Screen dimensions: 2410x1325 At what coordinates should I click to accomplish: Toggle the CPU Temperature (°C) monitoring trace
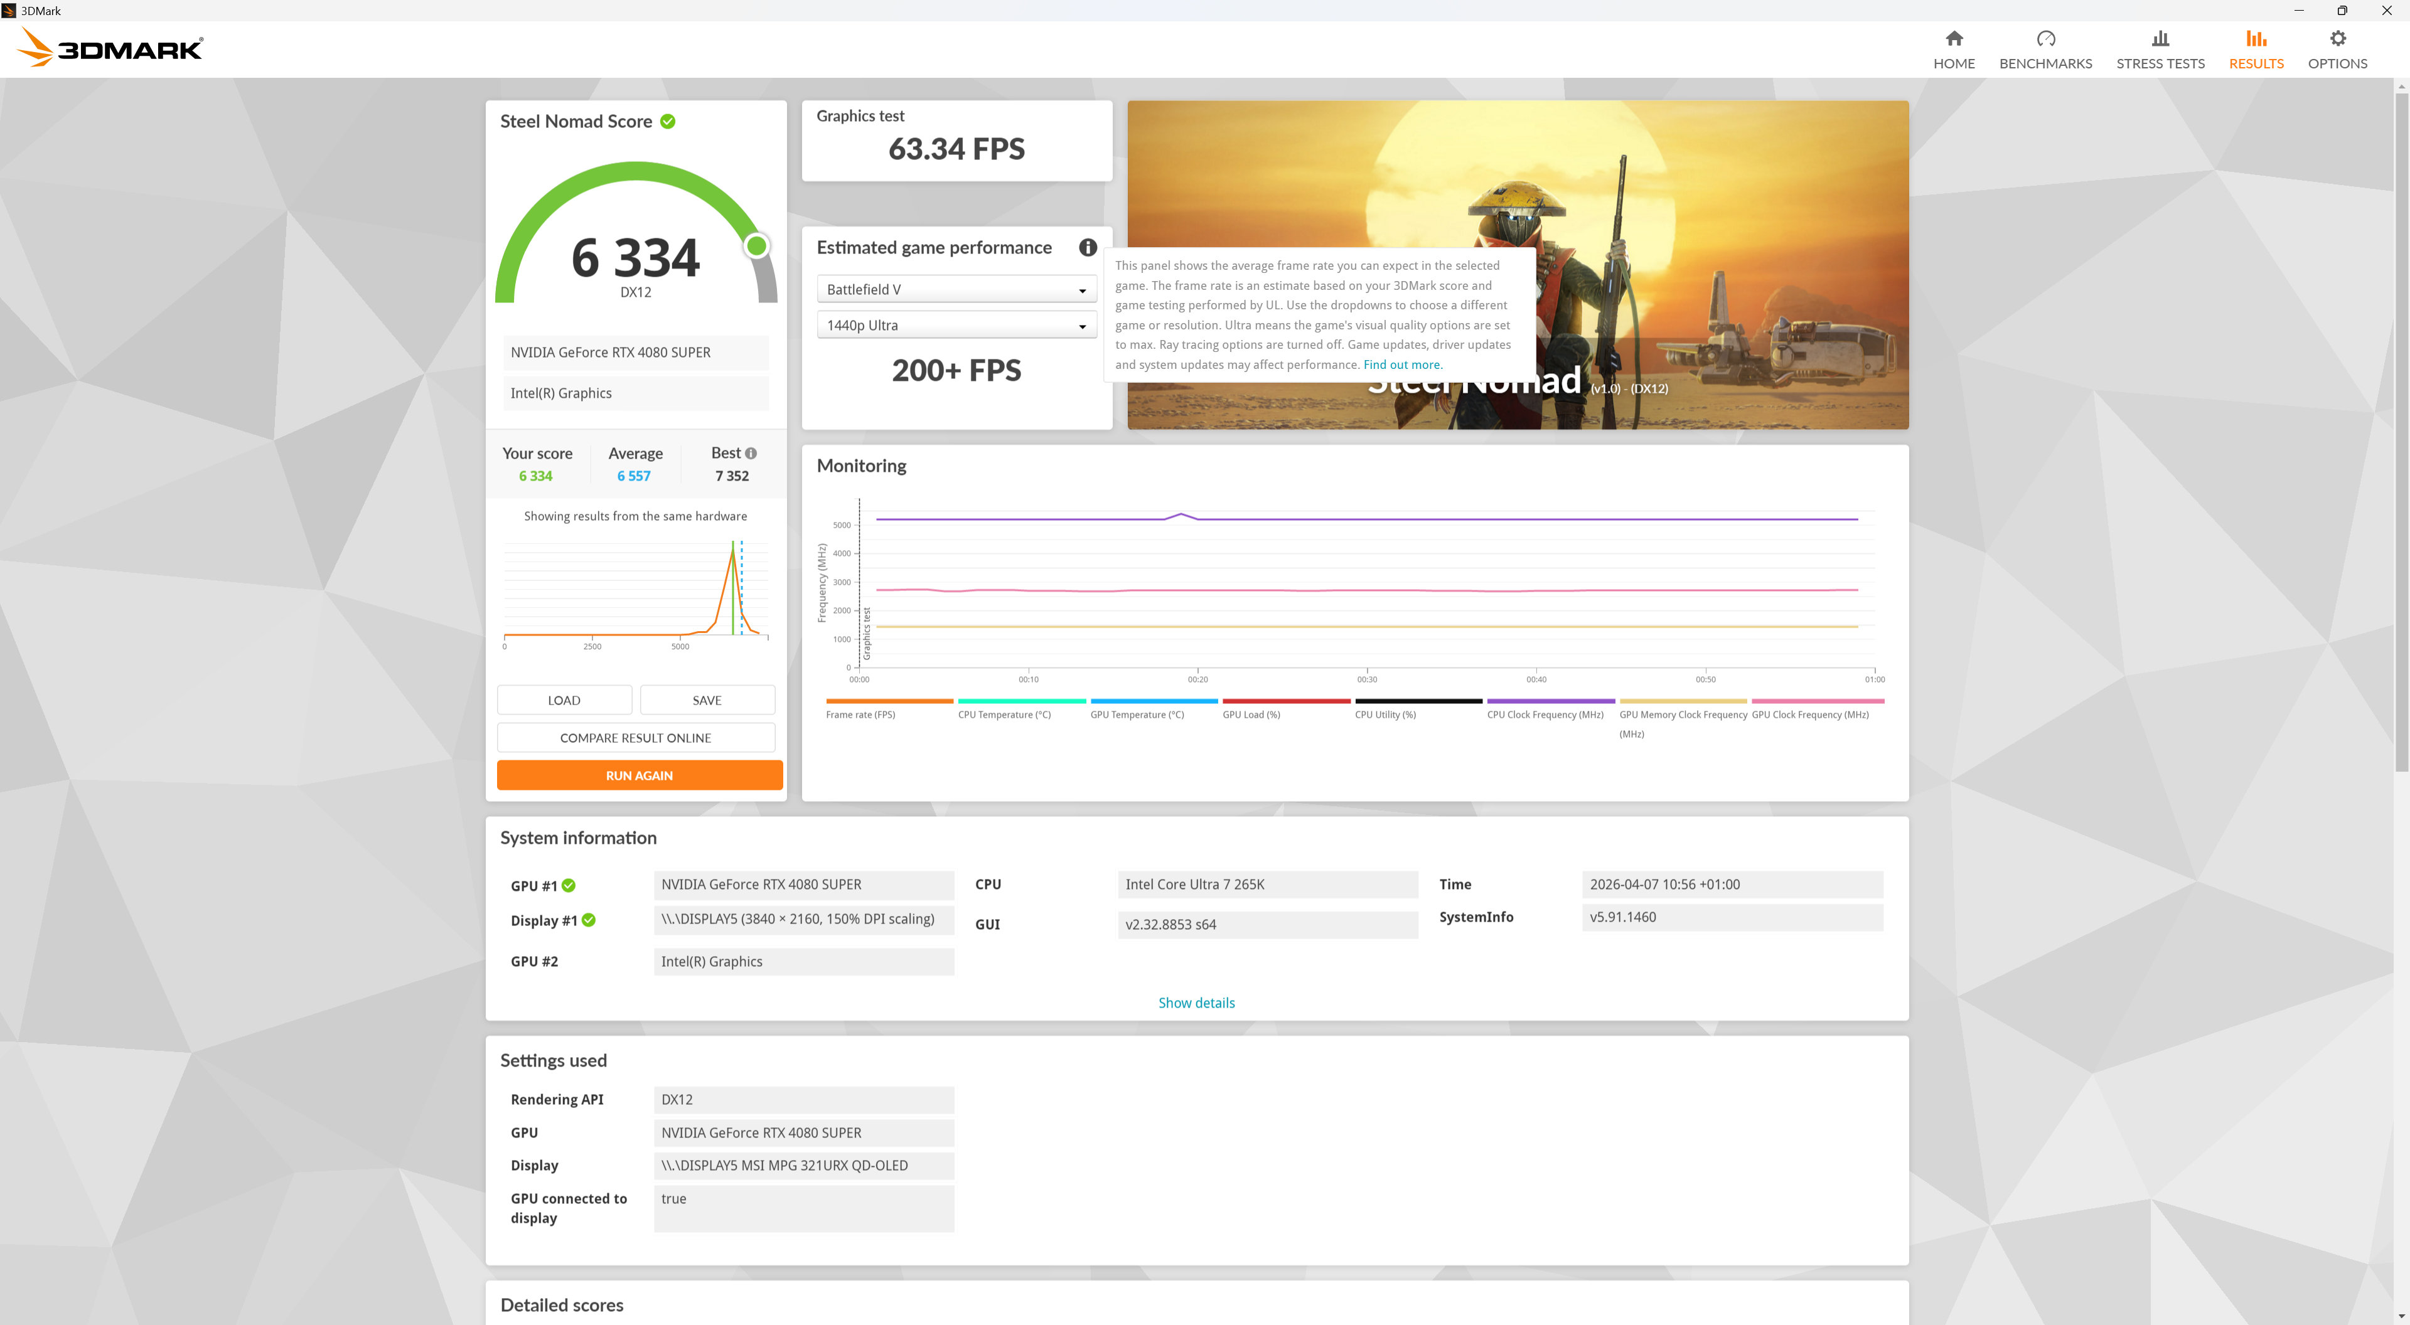1022,700
